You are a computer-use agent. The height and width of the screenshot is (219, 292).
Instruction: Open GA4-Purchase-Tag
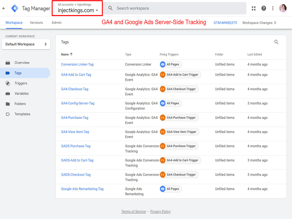point(75,118)
